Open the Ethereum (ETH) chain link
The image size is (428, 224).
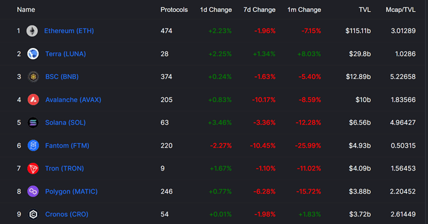pos(69,31)
